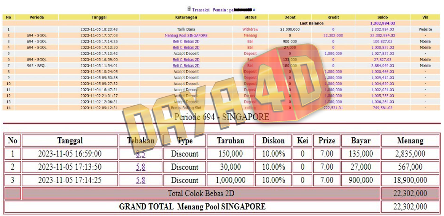Open the Menang Pool SINGAPORE link
The width and height of the screenshot is (444, 216).
186,36
